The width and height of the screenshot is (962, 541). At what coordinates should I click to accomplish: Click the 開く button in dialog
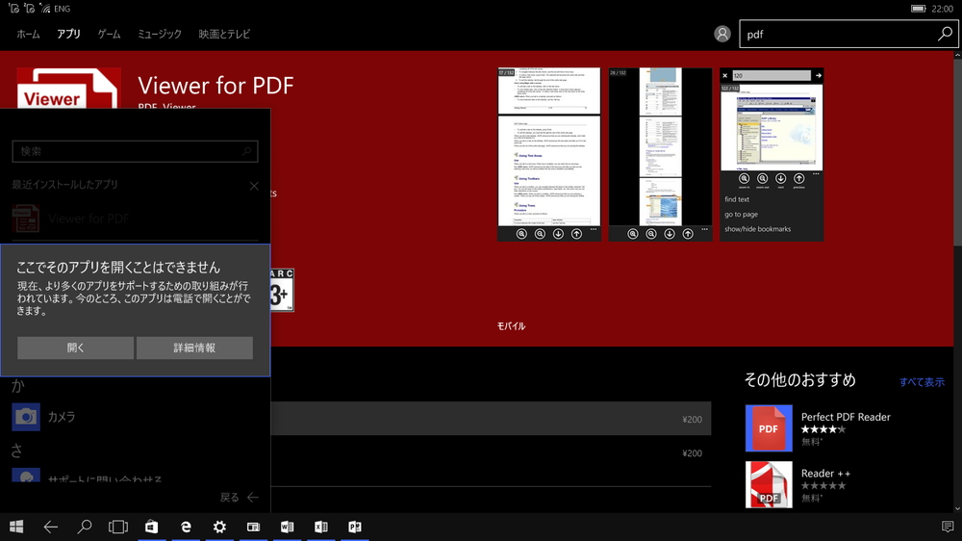point(75,348)
